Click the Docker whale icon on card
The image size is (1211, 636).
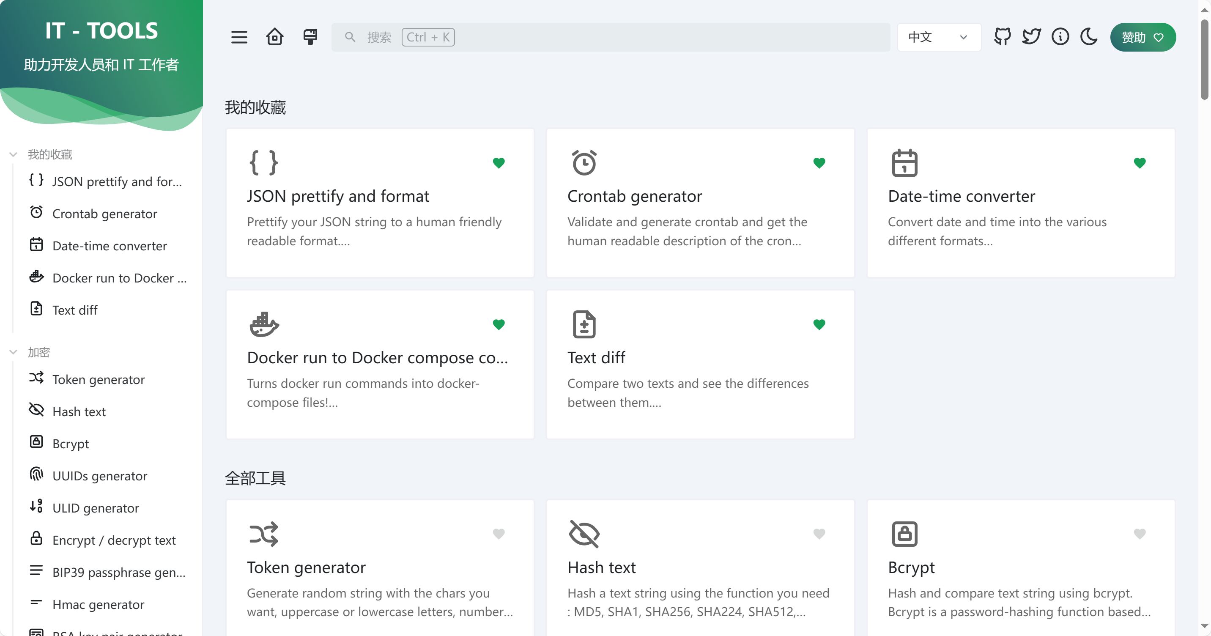click(x=264, y=324)
